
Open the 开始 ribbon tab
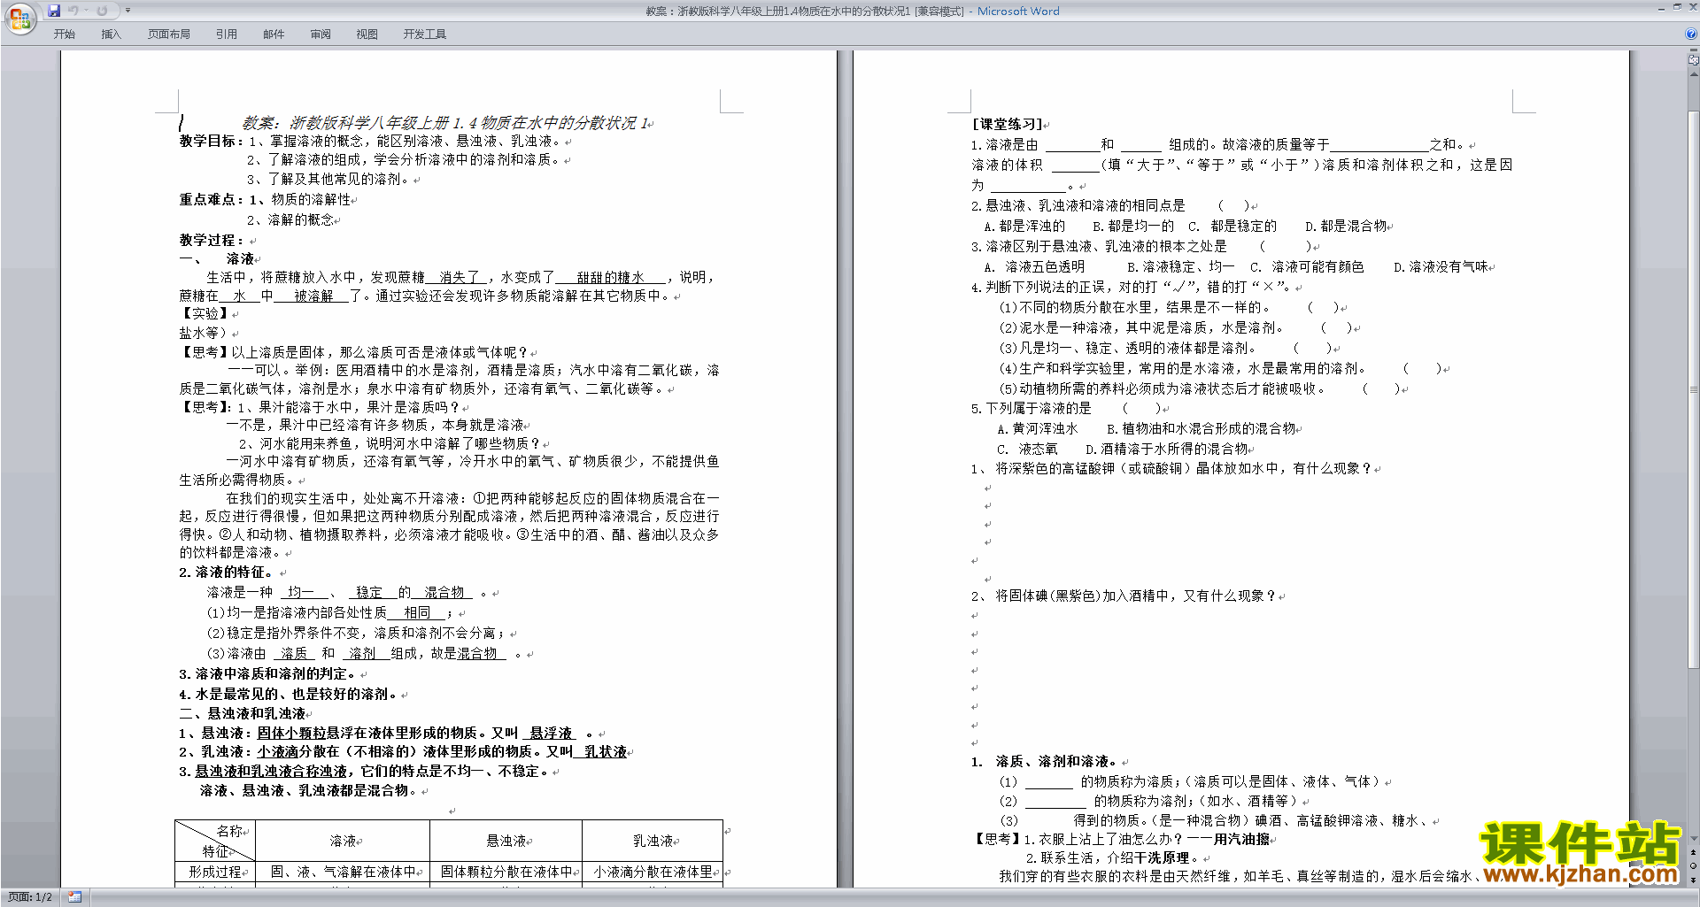(64, 35)
